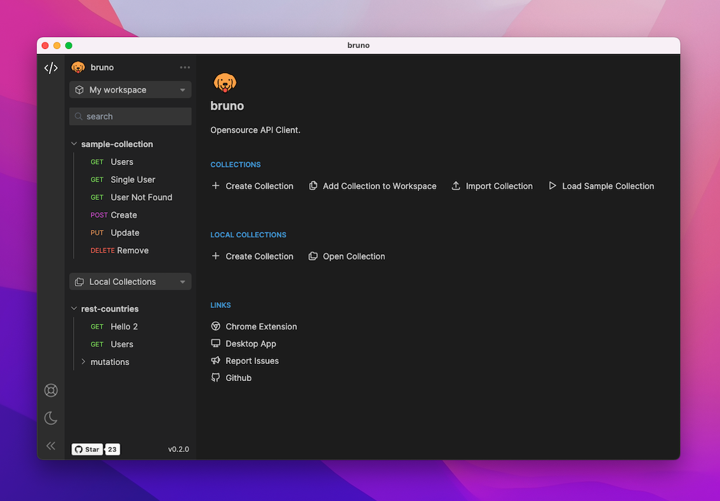Click the bruno name in the sidebar header

click(x=102, y=67)
